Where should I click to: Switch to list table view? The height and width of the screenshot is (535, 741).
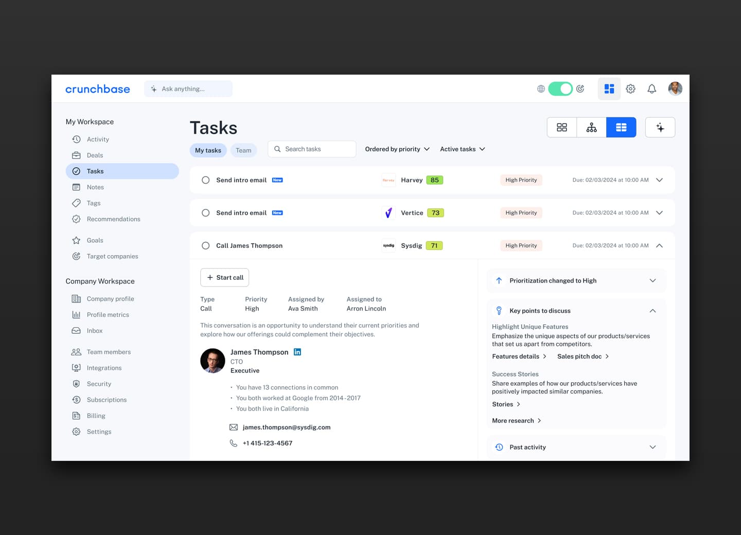(621, 127)
